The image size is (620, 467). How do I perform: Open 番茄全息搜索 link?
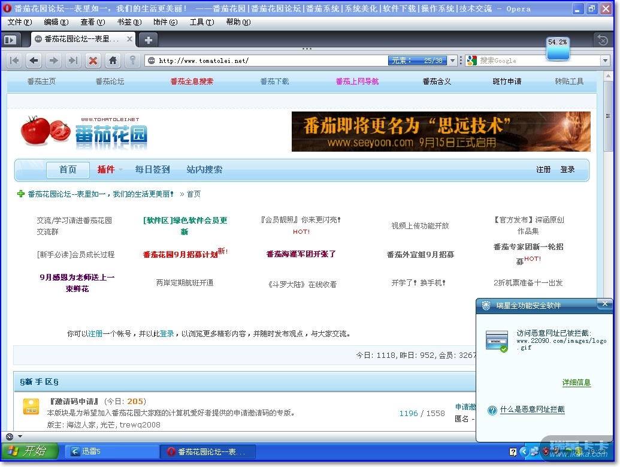[x=192, y=82]
